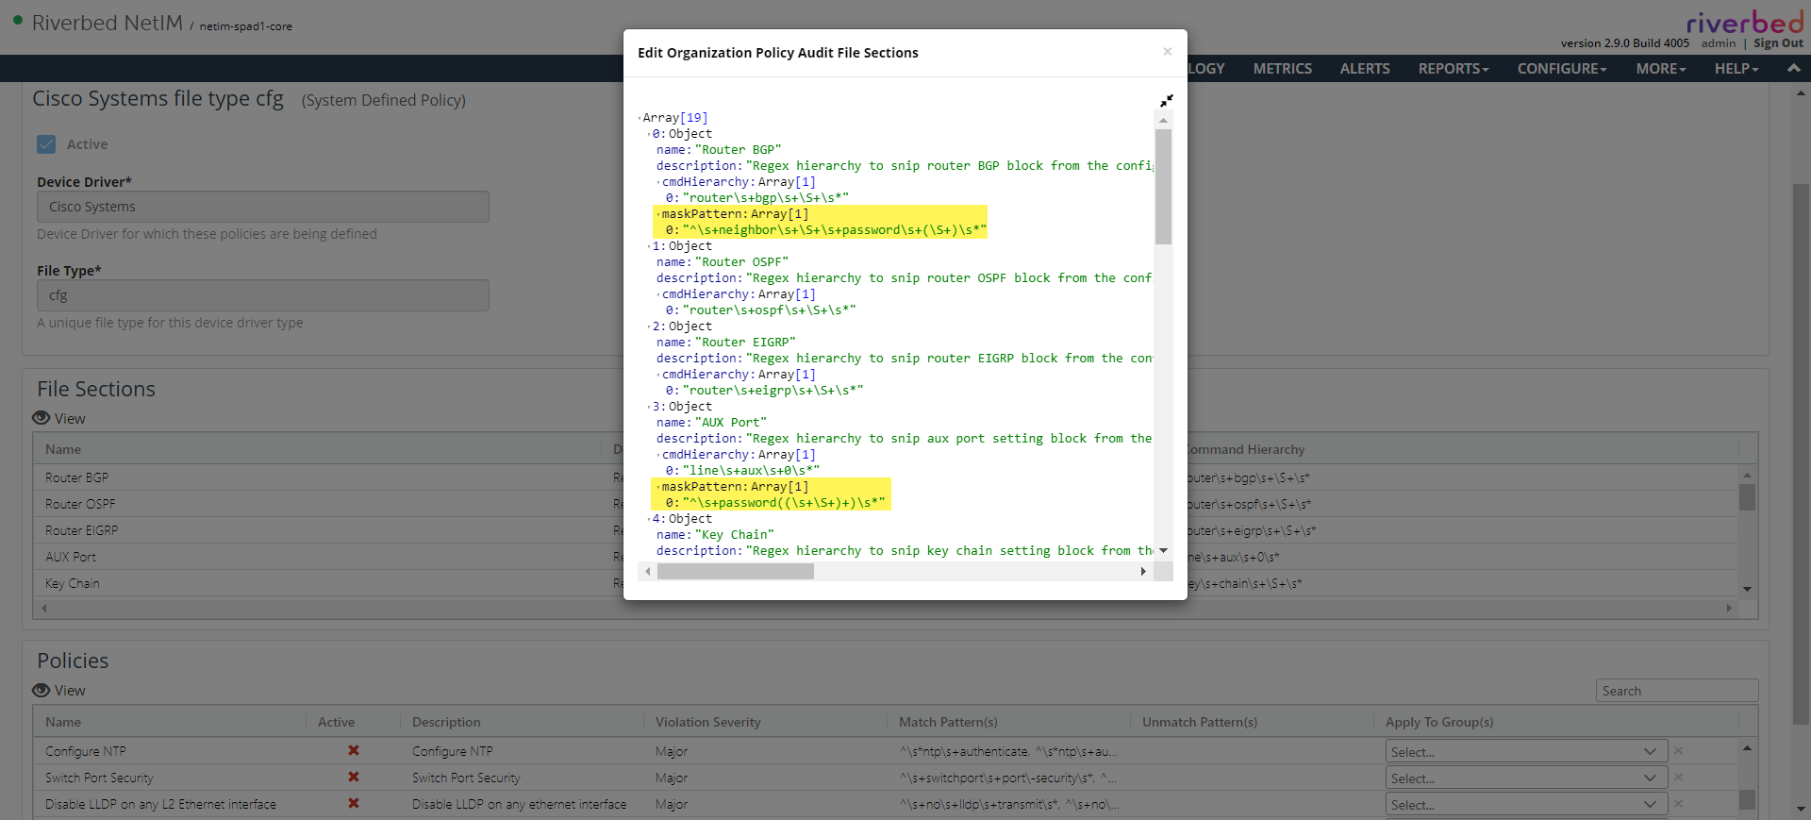This screenshot has width=1811, height=820.
Task: Click red X for Switch Port Security
Action: (354, 777)
